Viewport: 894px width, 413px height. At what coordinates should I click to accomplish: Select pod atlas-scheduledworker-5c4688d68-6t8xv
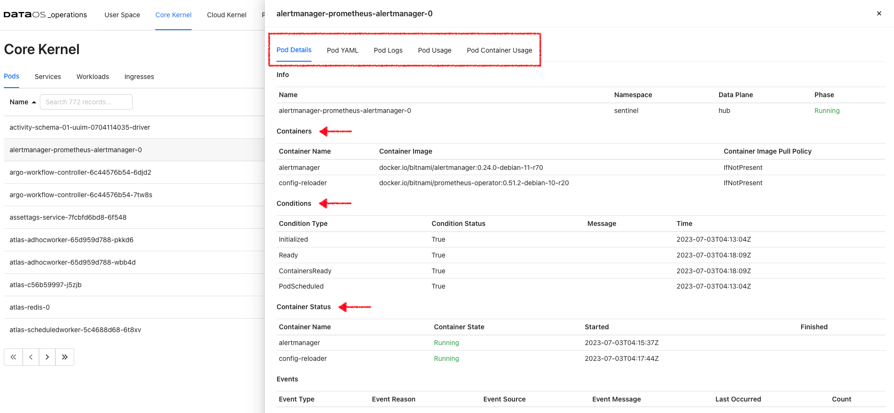coord(134,330)
